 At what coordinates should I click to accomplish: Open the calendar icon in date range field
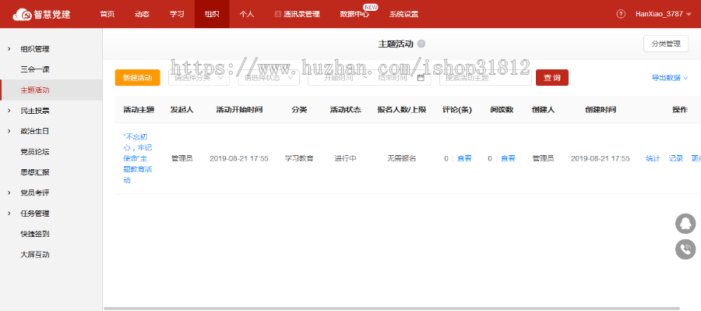coord(421,78)
